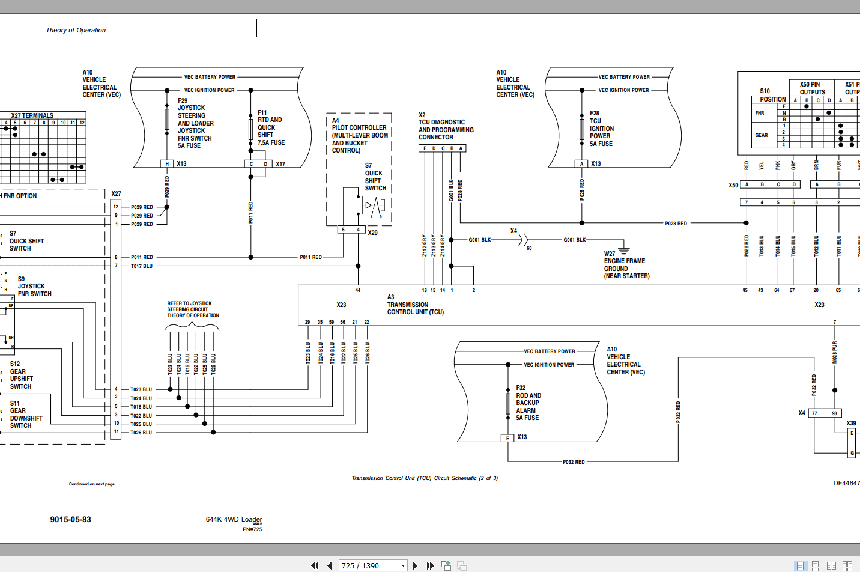Click the F32 Rod and Backup Alarm fuse

(x=508, y=404)
